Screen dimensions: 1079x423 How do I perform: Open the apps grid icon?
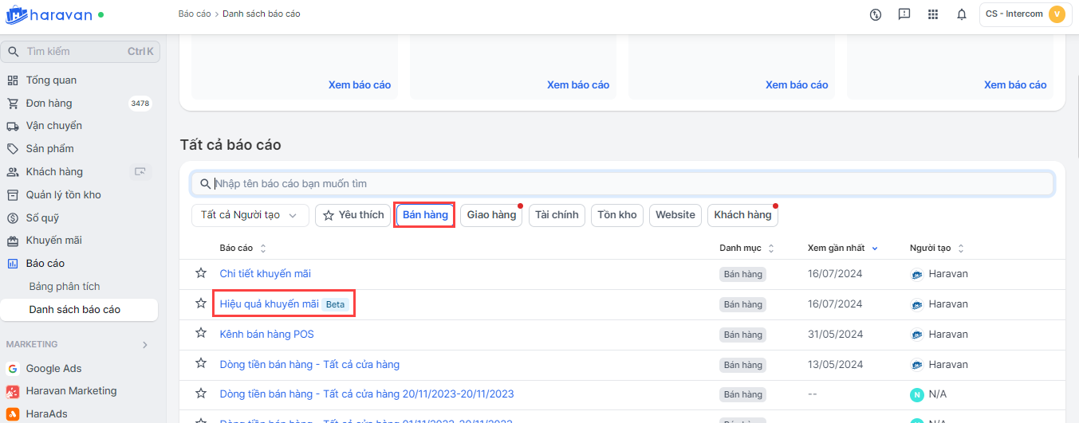click(x=933, y=14)
